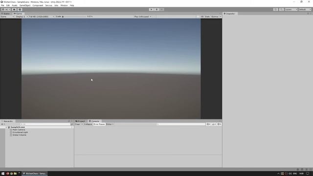313x176 pixels.
Task: Adjust the Scale slider handle
Action: coord(63,17)
